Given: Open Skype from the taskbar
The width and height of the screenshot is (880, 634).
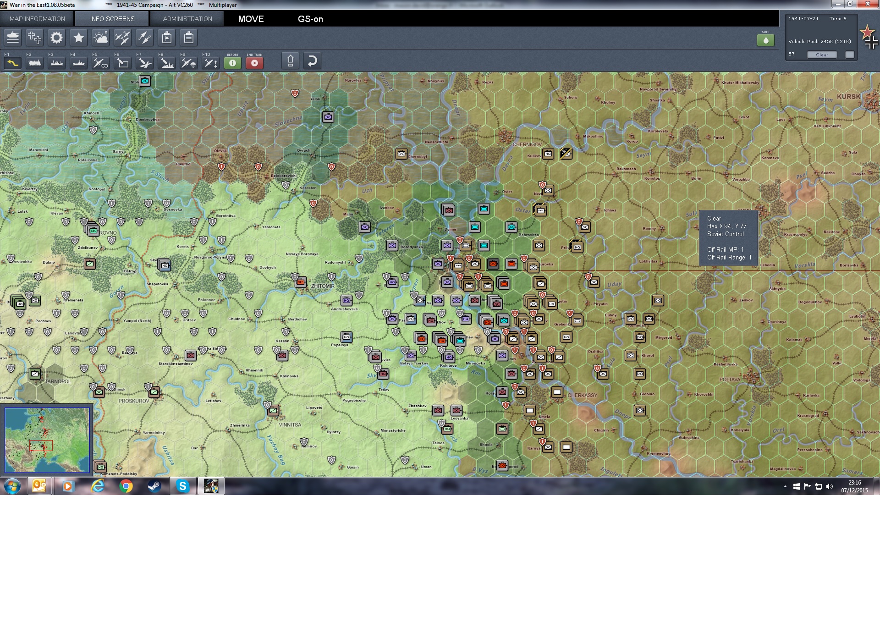Looking at the screenshot, I should (182, 486).
